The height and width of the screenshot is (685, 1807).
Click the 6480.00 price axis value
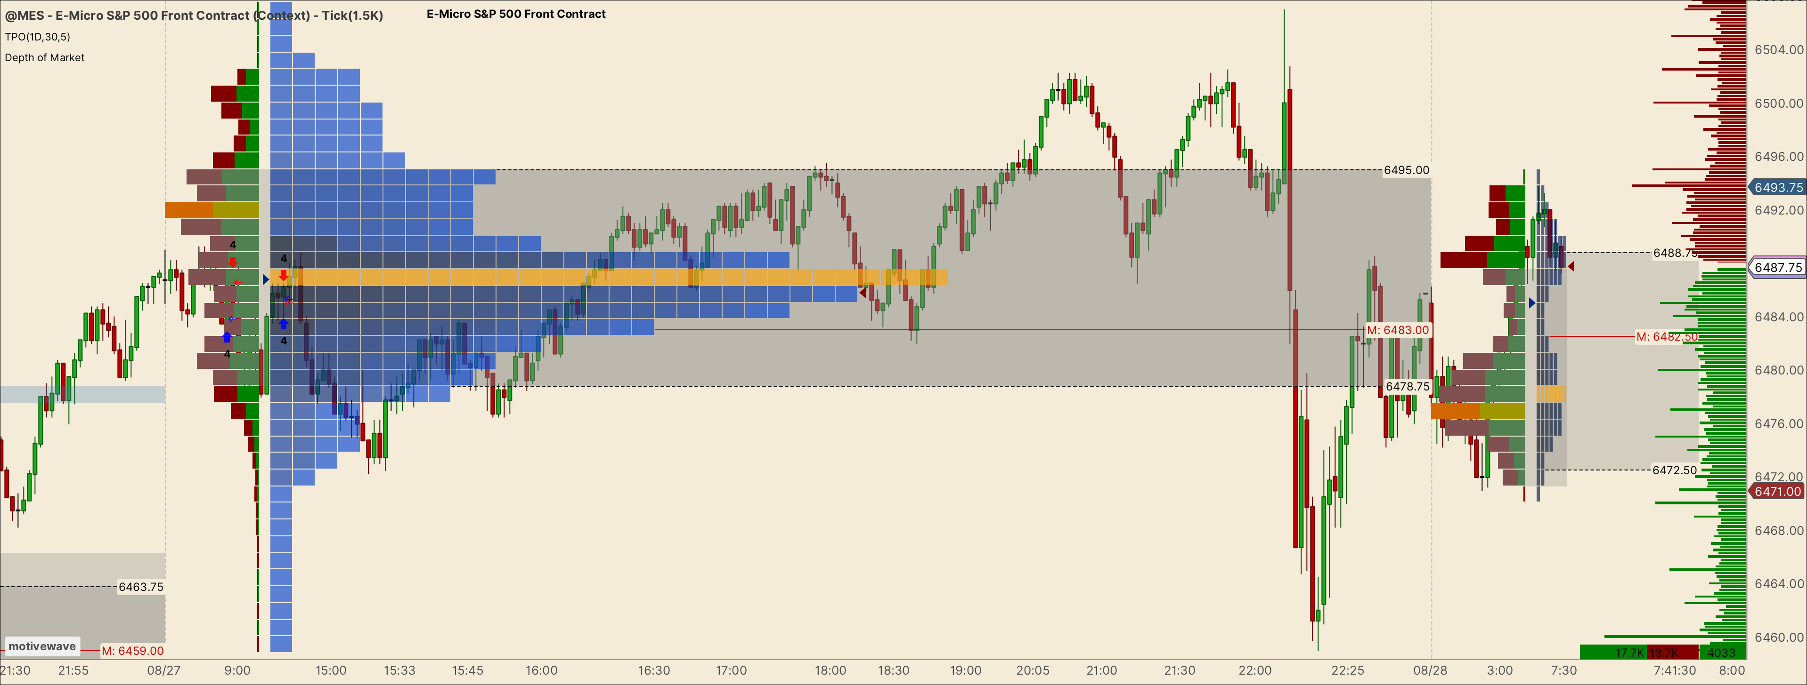[1779, 370]
